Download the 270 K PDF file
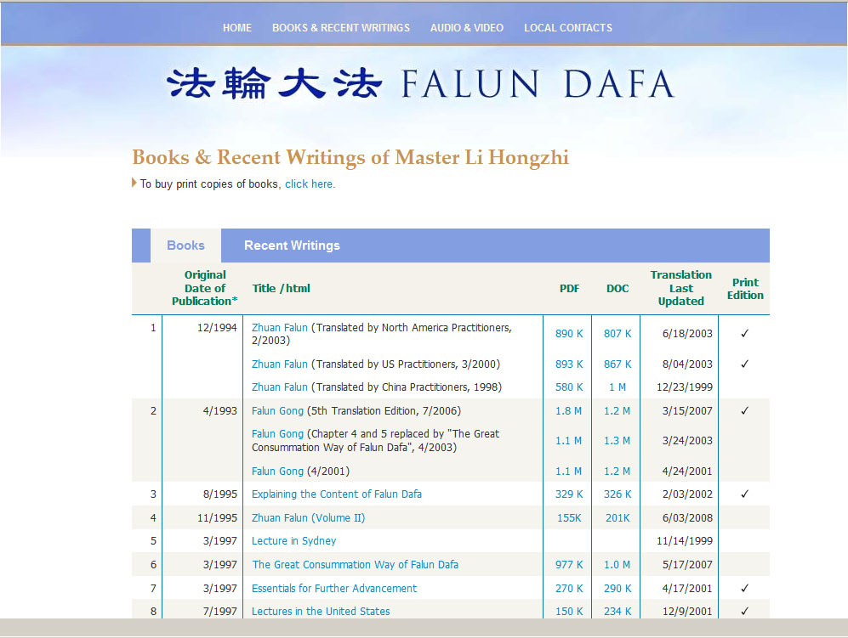 [569, 588]
